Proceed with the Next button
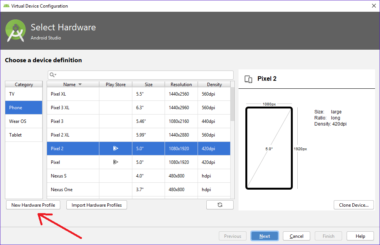 (x=265, y=236)
